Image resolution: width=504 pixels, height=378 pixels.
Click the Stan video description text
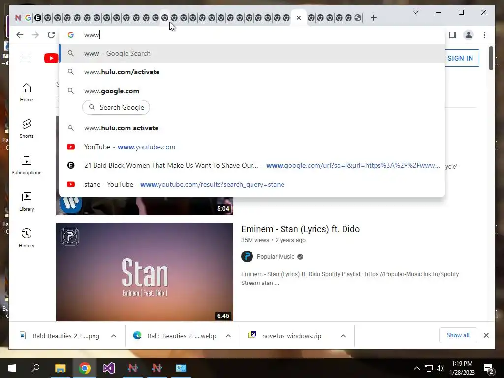[350, 279]
